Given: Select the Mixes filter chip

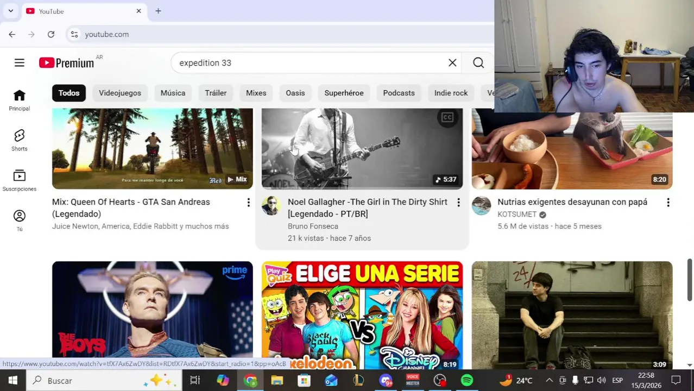Looking at the screenshot, I should (256, 93).
